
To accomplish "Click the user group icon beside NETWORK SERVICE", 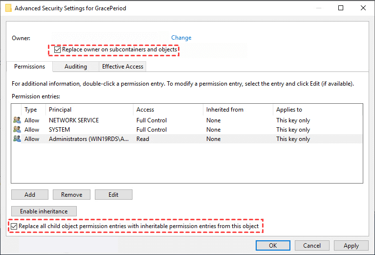I will 17,120.
